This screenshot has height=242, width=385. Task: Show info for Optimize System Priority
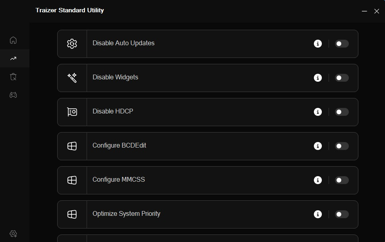tap(318, 214)
